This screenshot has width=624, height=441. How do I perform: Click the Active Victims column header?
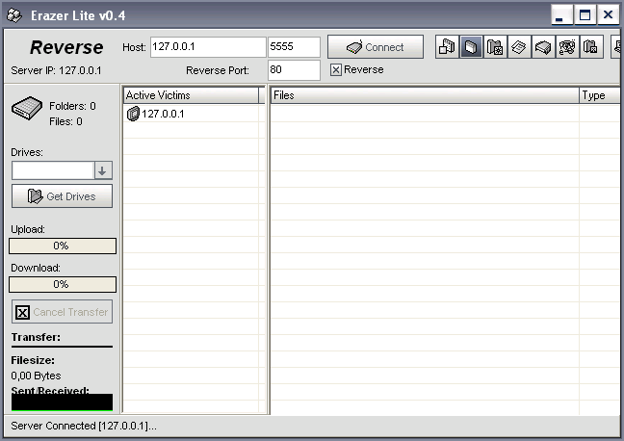(192, 95)
